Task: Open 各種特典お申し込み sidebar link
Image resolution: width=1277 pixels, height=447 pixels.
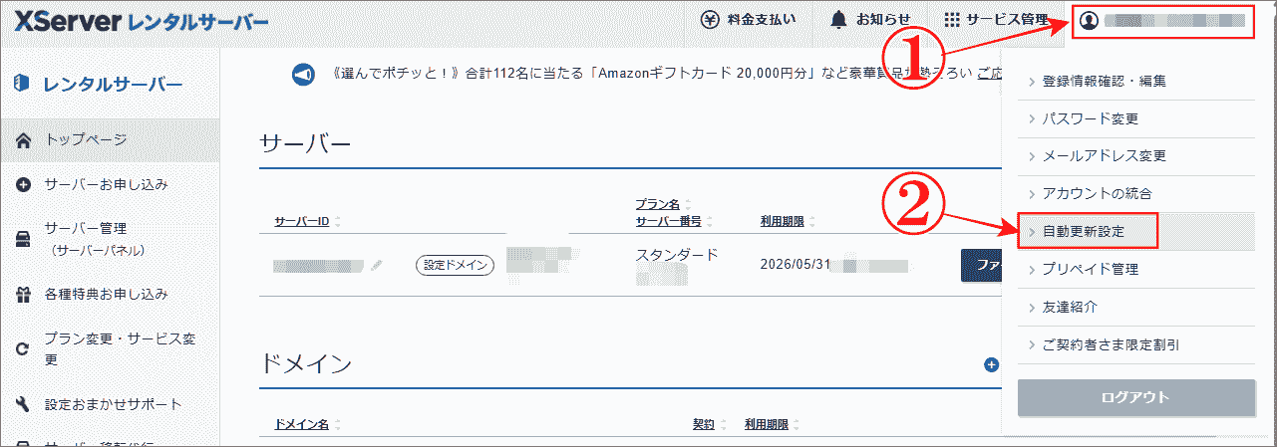Action: pos(110,295)
